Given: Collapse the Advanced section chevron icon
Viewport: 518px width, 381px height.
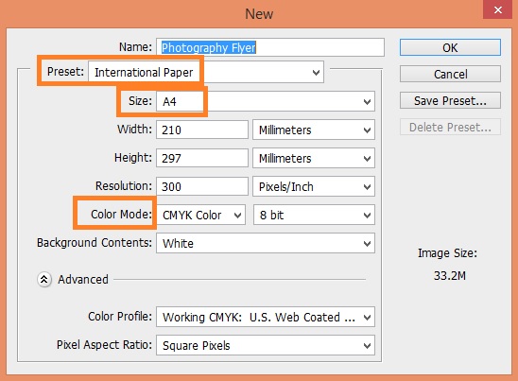Looking at the screenshot, I should pyautogui.click(x=43, y=280).
